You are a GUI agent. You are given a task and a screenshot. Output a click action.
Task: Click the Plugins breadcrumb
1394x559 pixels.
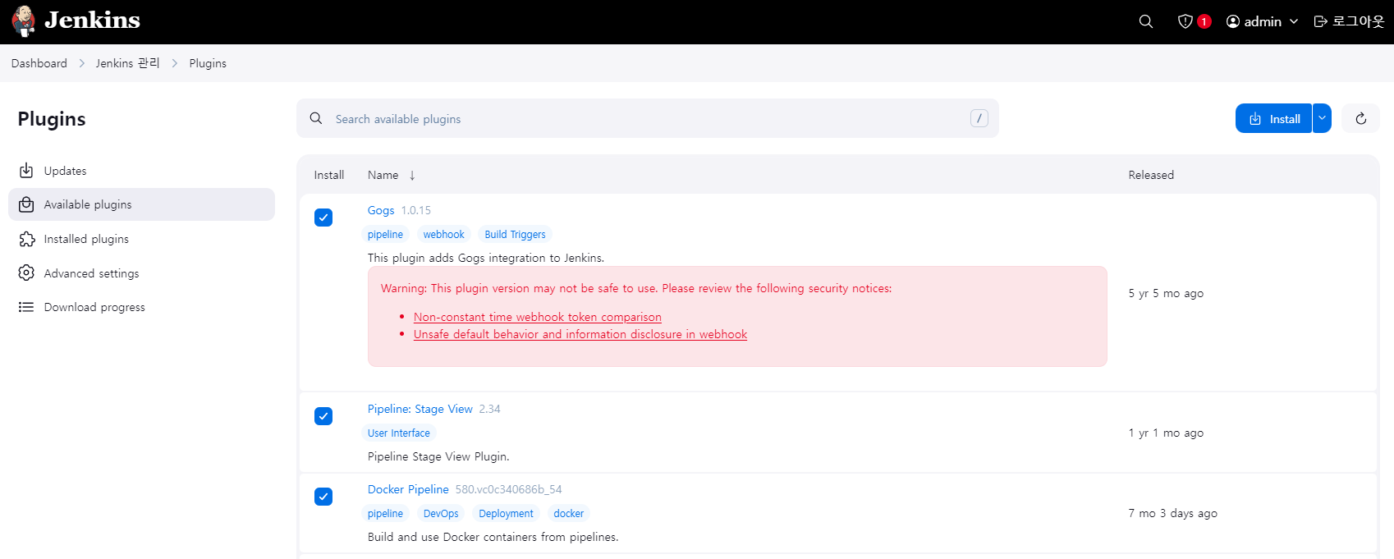(208, 63)
